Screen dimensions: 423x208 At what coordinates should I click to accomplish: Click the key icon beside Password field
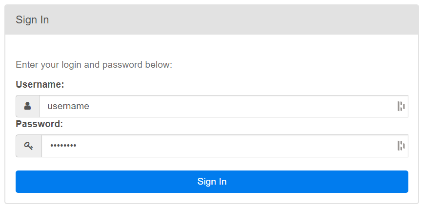pos(28,146)
